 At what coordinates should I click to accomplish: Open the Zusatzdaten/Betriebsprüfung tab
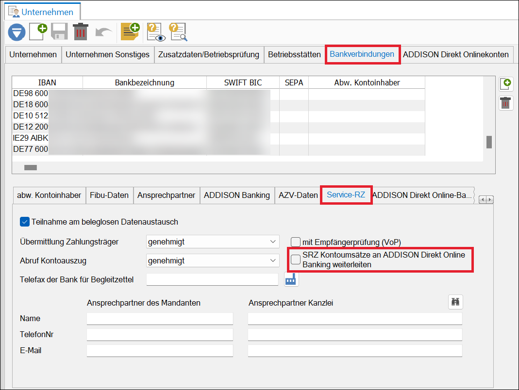point(209,55)
